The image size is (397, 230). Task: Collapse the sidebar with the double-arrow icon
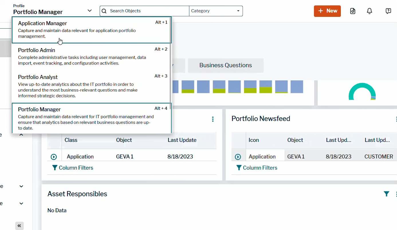19,226
